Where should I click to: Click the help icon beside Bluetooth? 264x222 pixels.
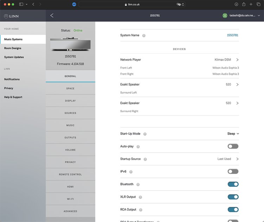tap(138, 184)
